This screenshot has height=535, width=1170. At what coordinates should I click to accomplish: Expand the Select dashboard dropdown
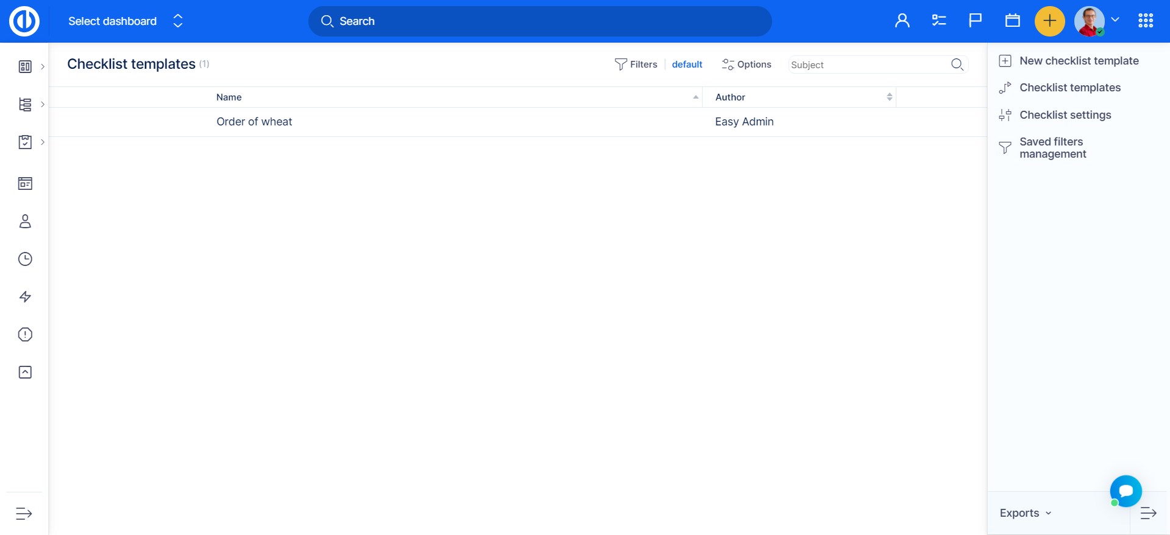point(125,21)
